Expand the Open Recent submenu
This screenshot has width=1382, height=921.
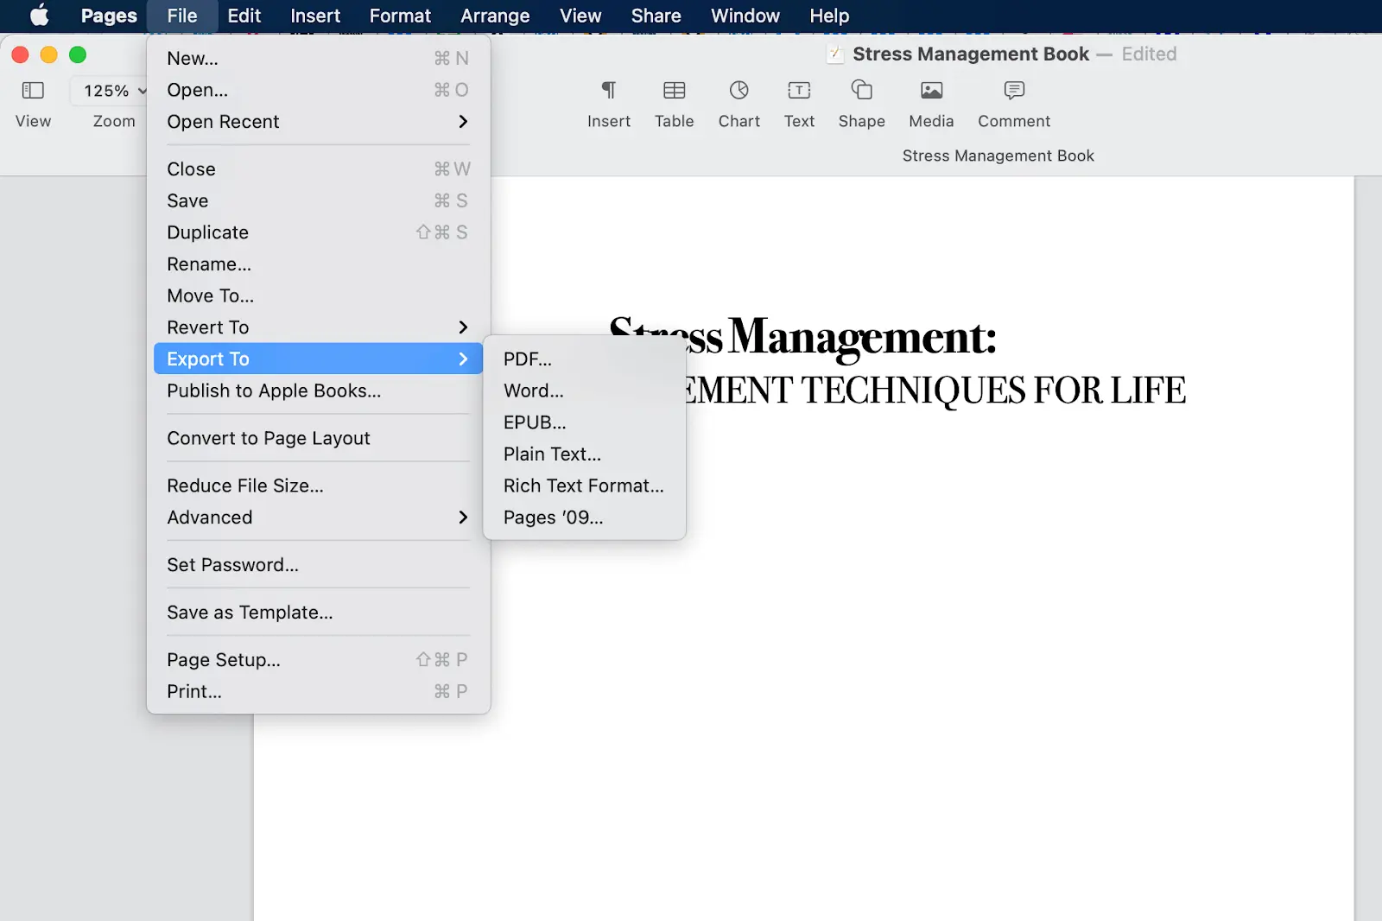[223, 122]
